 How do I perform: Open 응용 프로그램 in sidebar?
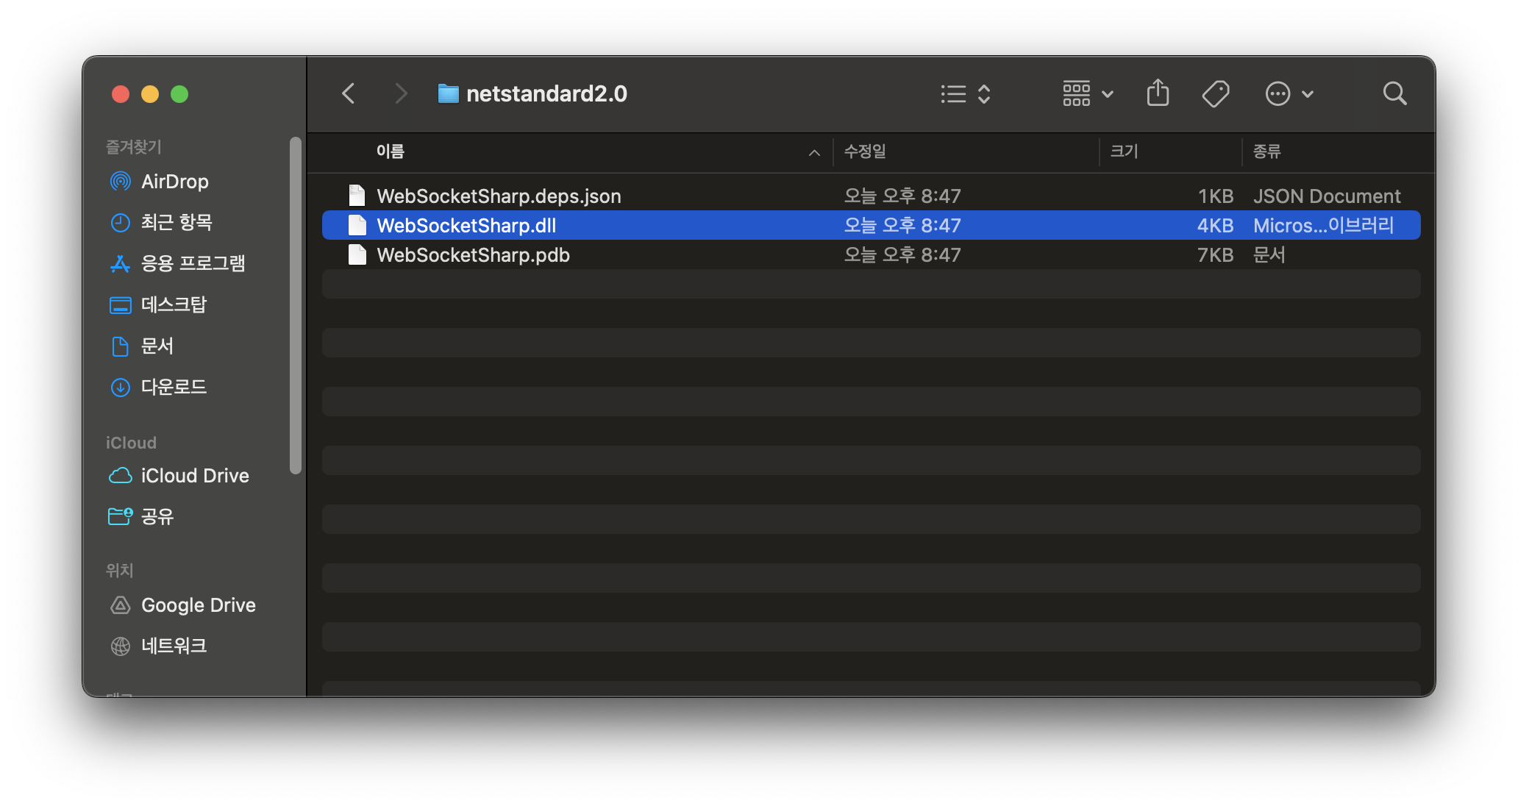pyautogui.click(x=193, y=263)
